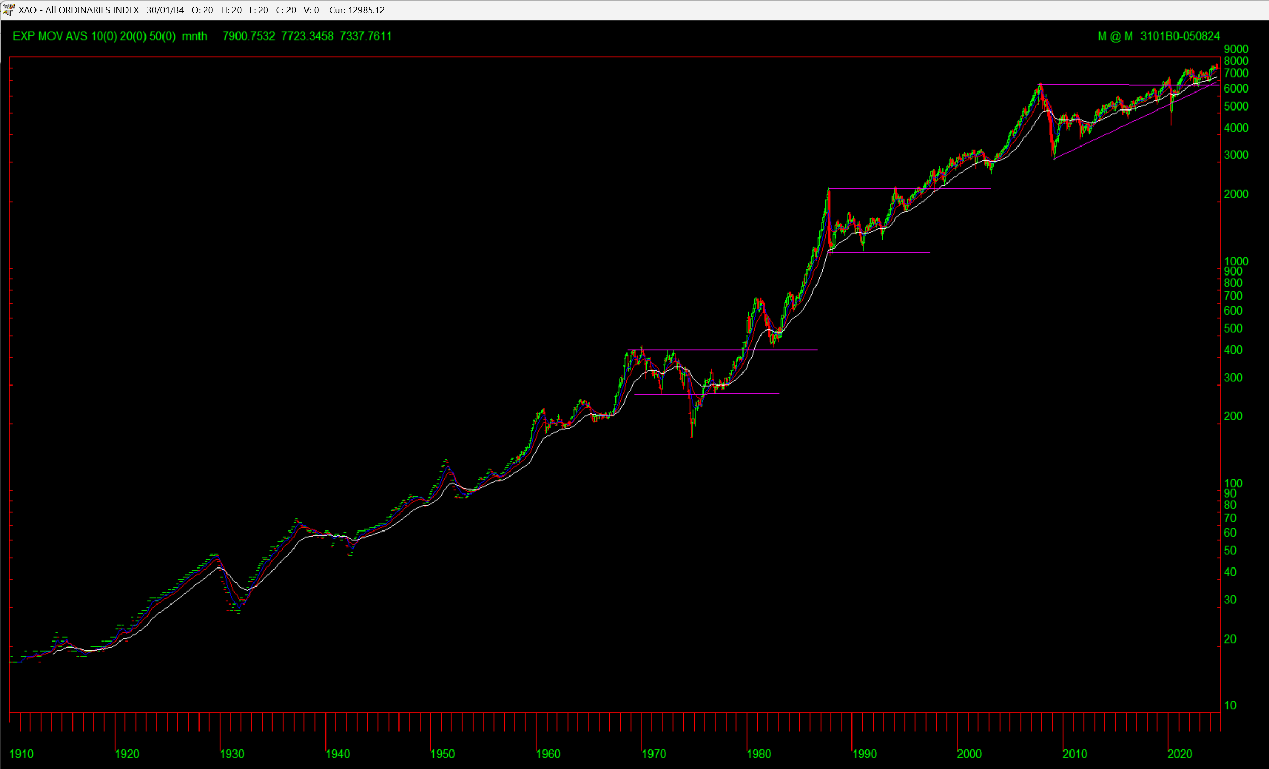Click the 2020 year label on time axis
1269x769 pixels.
pyautogui.click(x=1181, y=754)
